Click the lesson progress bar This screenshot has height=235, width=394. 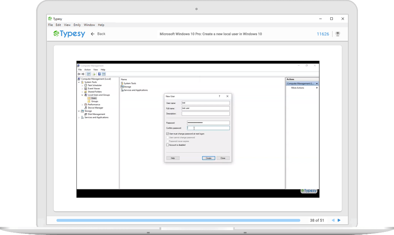click(179, 220)
